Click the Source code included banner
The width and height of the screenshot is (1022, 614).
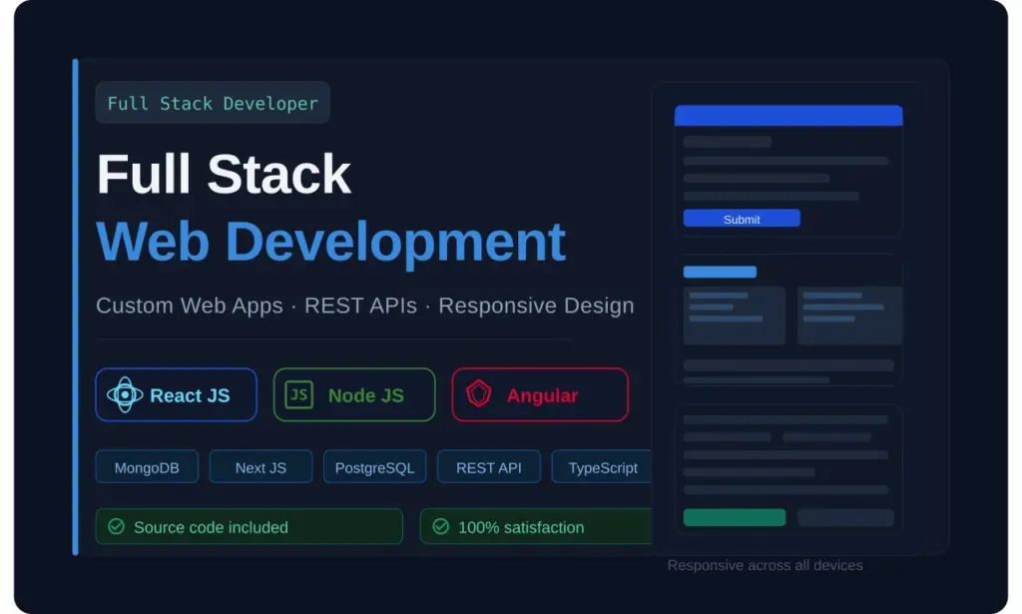click(x=249, y=527)
